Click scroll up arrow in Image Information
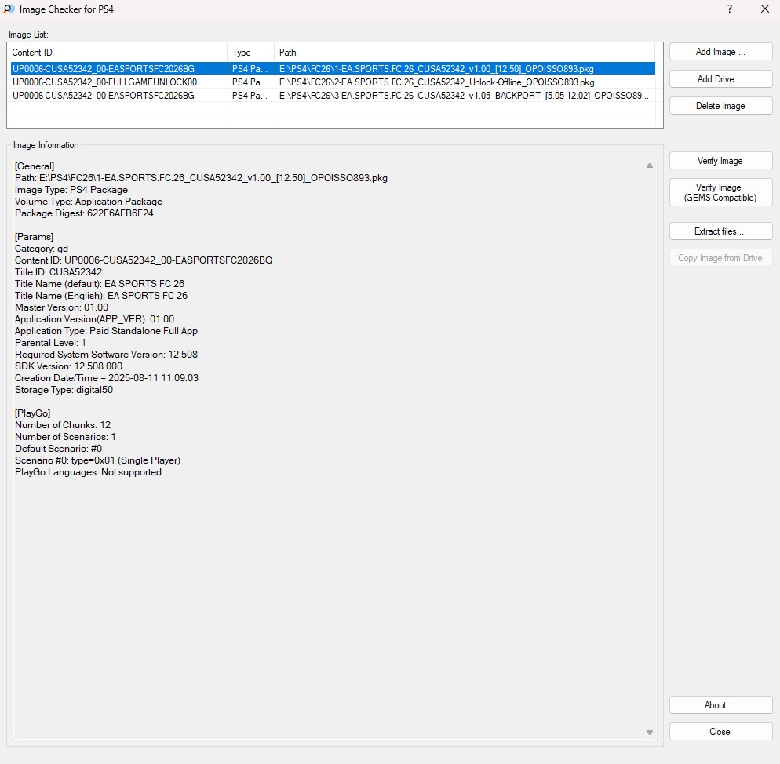The width and height of the screenshot is (780, 764). [x=649, y=166]
